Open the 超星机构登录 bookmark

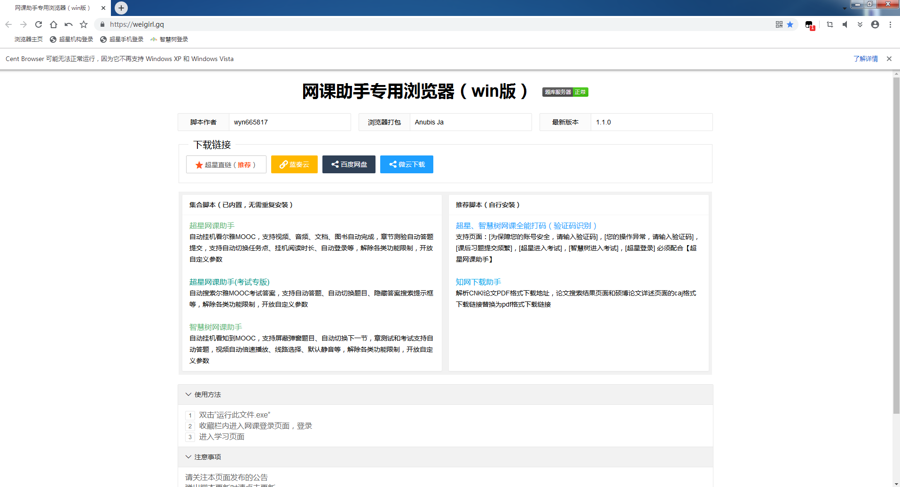tap(71, 39)
